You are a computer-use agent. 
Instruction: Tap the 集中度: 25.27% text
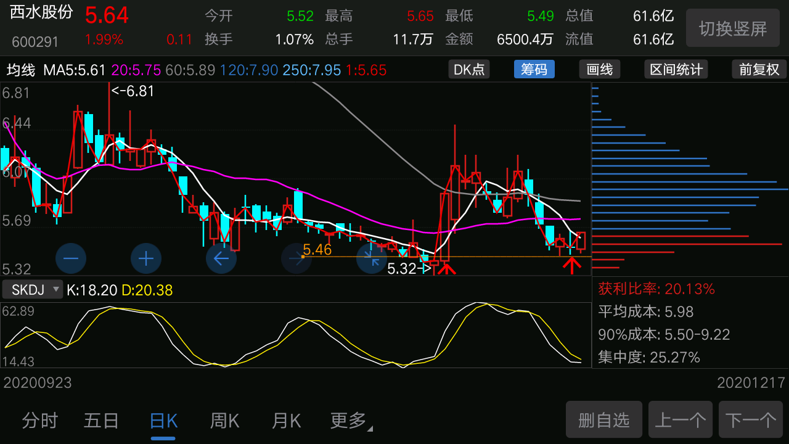point(649,357)
